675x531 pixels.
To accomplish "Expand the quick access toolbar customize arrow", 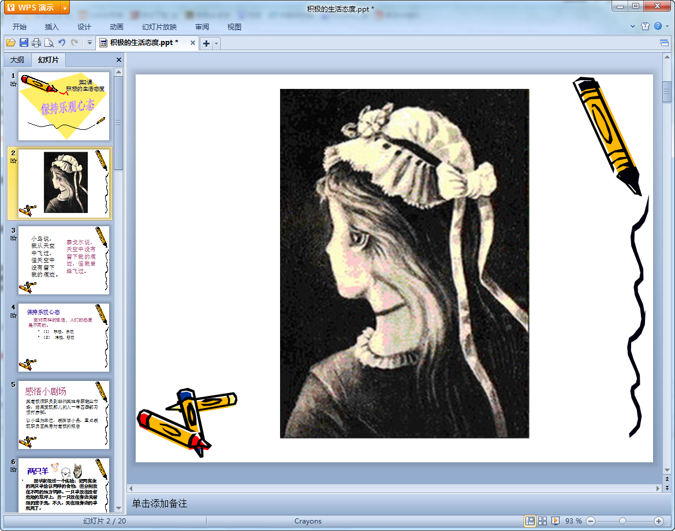I will [x=89, y=43].
